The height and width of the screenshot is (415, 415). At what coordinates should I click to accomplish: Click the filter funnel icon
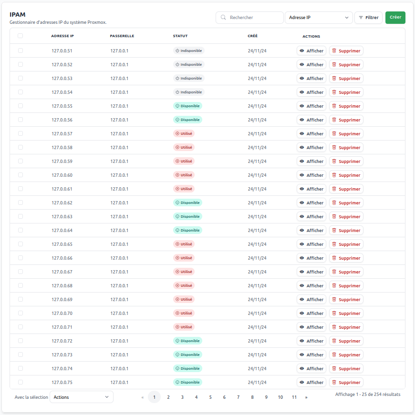coord(361,18)
